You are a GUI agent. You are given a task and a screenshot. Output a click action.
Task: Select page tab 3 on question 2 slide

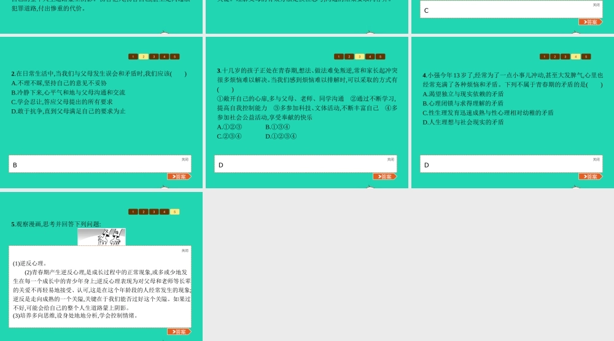154,56
